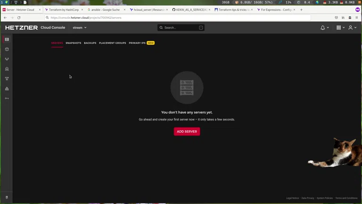Click the browser address bar

tap(178, 17)
